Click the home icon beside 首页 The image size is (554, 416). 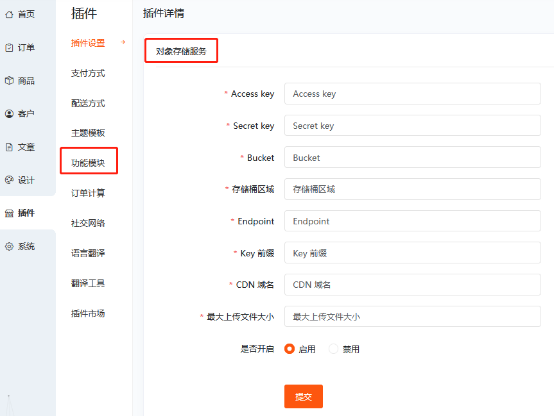click(9, 15)
